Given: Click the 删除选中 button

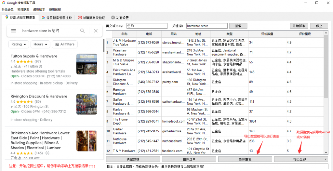Looking at the screenshot, I should tap(189, 159).
